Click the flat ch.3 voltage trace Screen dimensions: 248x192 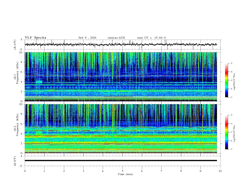121,161
